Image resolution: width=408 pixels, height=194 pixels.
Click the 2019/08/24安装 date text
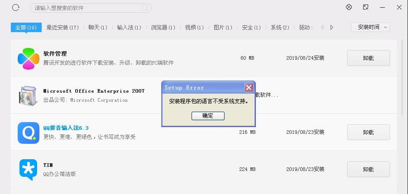point(305,58)
